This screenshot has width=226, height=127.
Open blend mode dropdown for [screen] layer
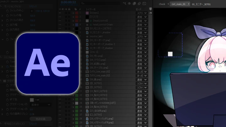point(141,13)
